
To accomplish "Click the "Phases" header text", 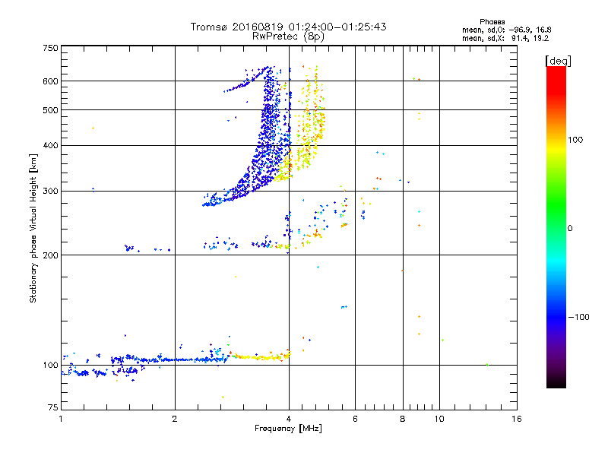I will pos(492,22).
